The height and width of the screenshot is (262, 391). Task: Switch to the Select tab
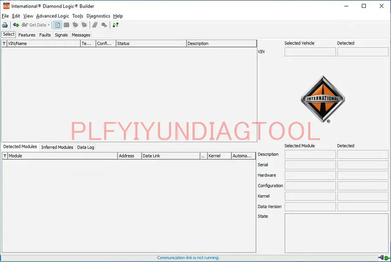9,35
